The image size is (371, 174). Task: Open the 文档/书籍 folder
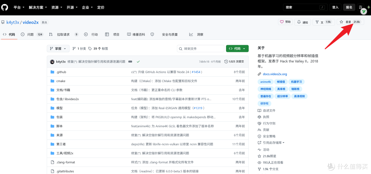63,90
